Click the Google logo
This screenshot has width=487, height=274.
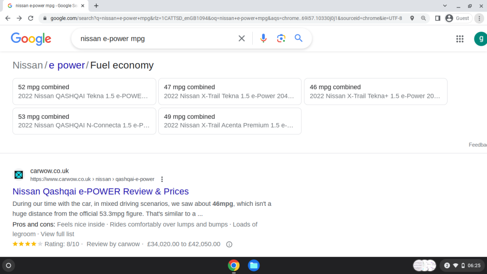31,39
